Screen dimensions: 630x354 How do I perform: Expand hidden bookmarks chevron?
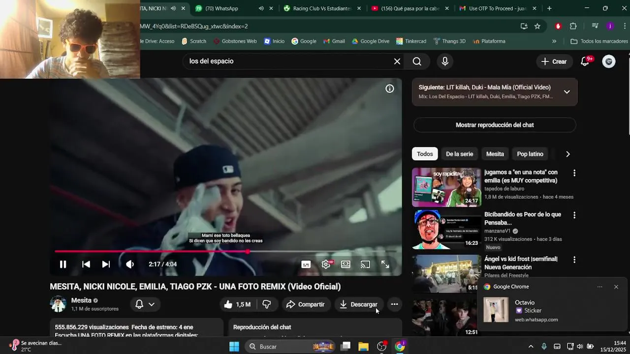point(554,41)
